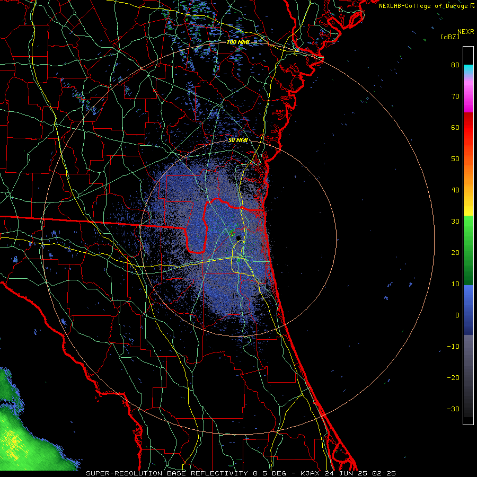Viewport: 477px width, 477px height.
Task: Click the 40 dBZ scale value
Action: 455,190
